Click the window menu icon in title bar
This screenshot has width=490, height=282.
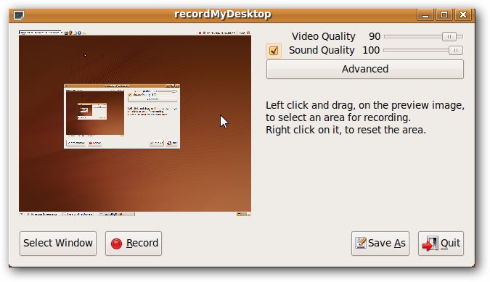point(19,15)
